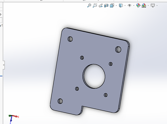Select the bottom-left corner mounting hole

point(60,101)
